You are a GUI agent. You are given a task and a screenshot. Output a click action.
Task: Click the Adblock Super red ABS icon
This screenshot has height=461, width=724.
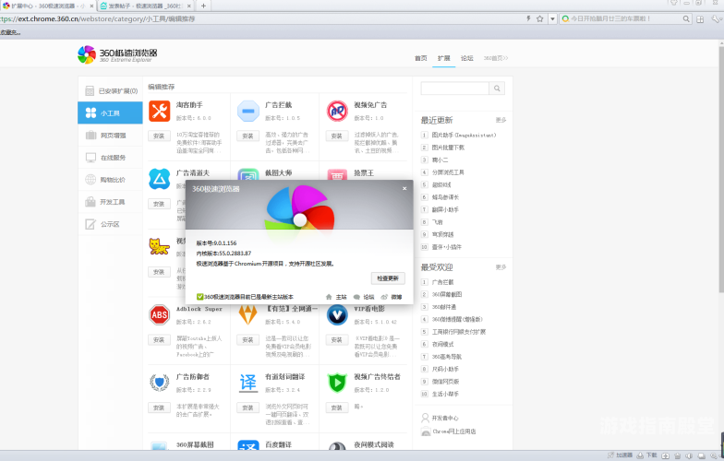coord(159,315)
